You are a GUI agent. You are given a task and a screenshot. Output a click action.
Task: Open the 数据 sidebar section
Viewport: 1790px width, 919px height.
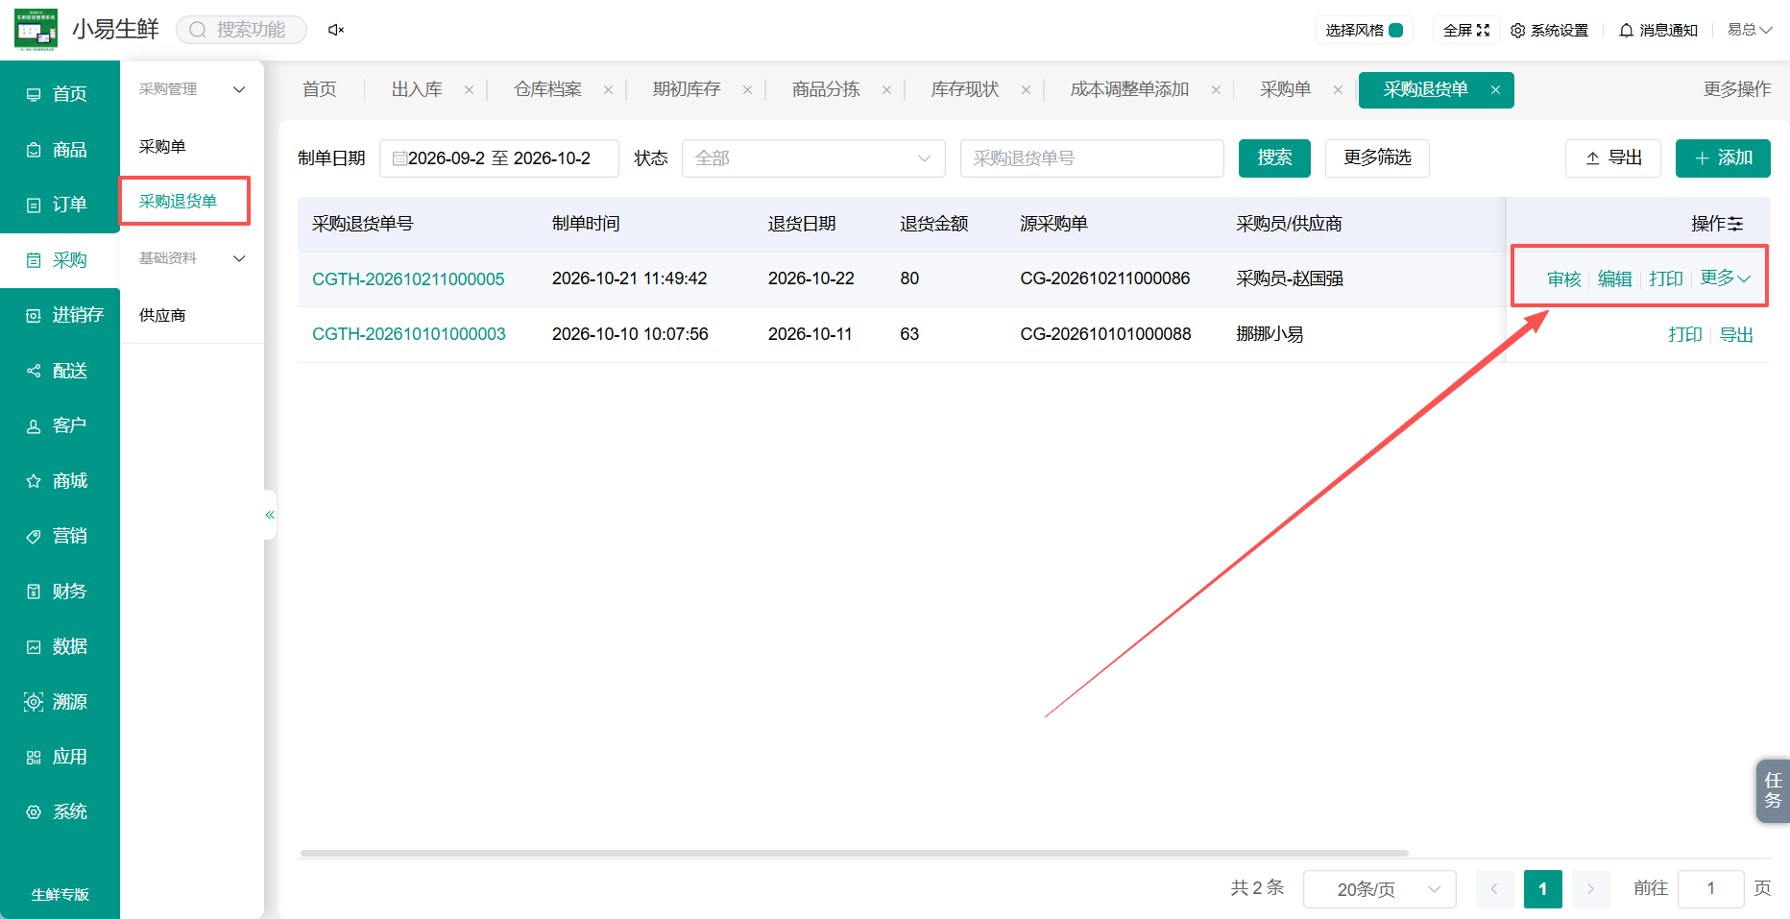60,647
